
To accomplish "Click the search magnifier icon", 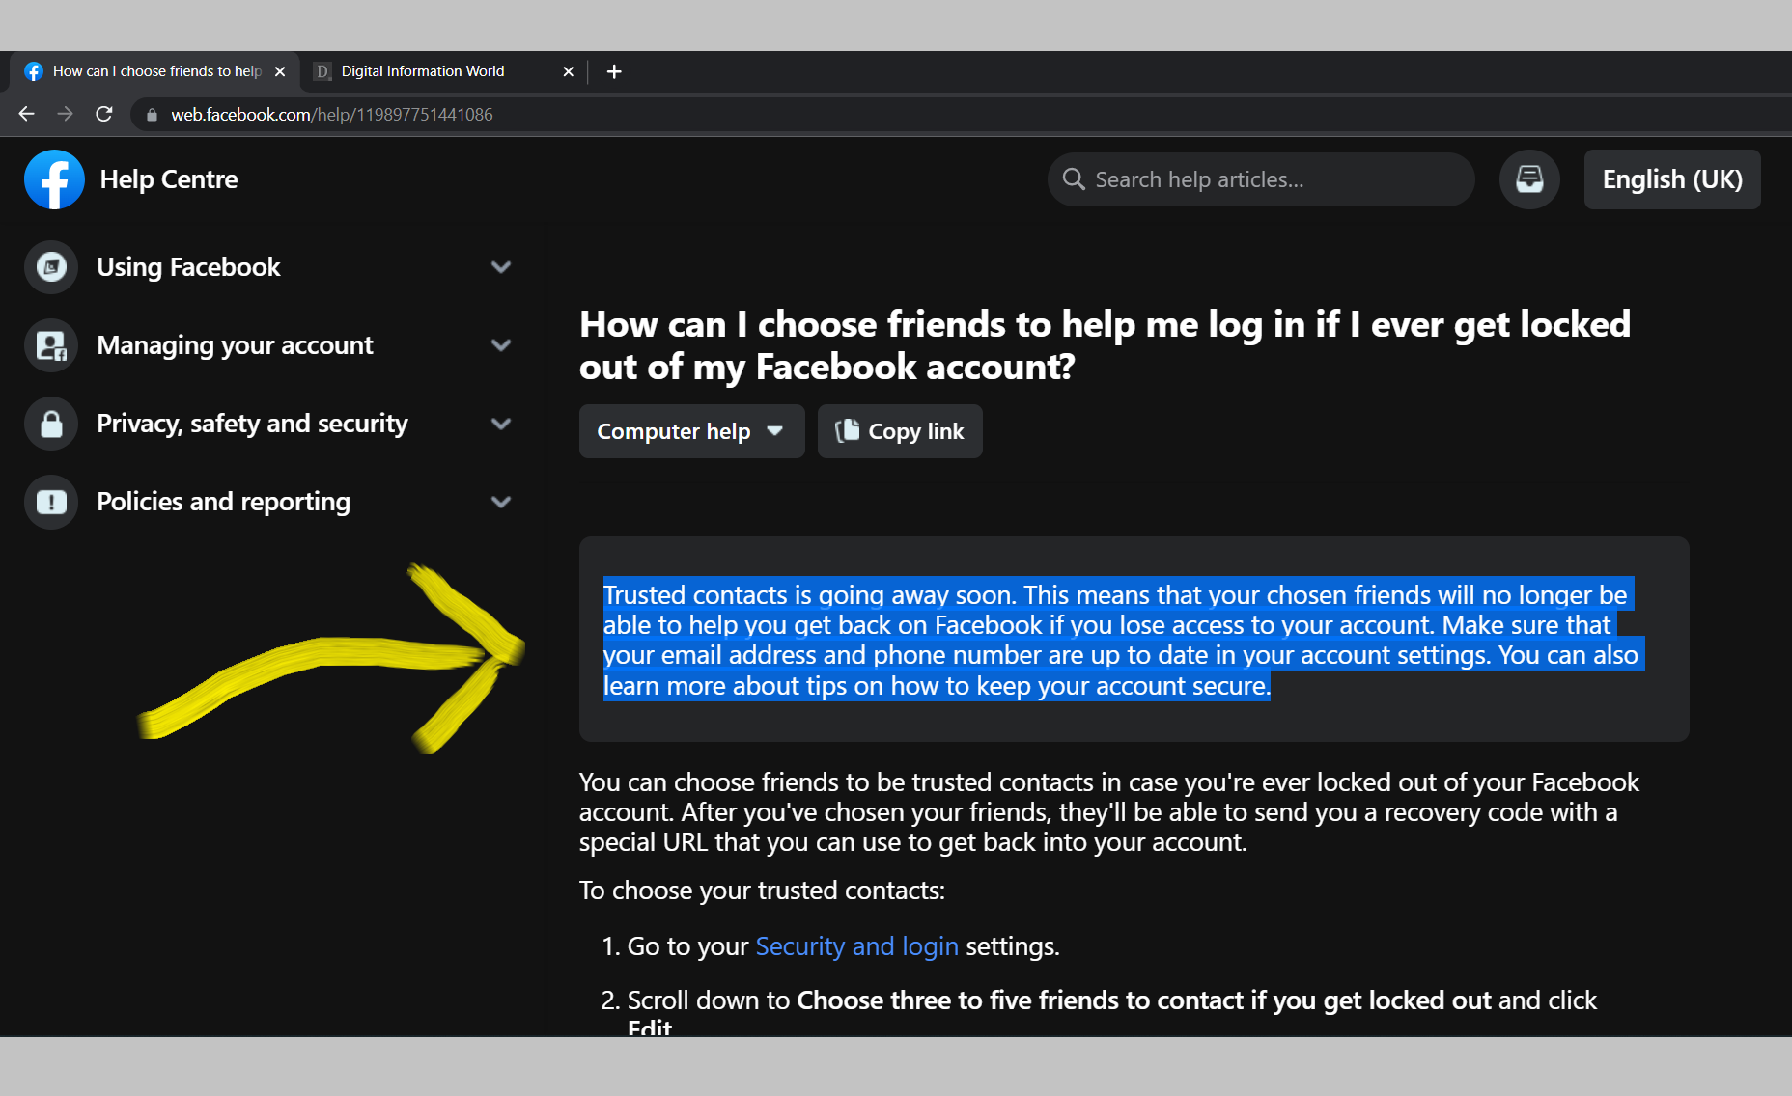I will pos(1074,179).
